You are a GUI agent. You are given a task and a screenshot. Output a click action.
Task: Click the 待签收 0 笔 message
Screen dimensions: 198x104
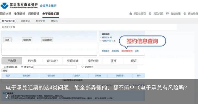(x=107, y=37)
